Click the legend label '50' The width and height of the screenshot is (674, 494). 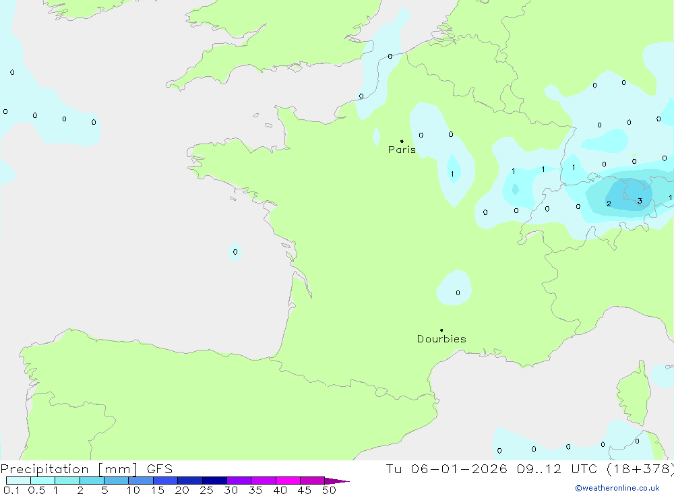point(330,490)
